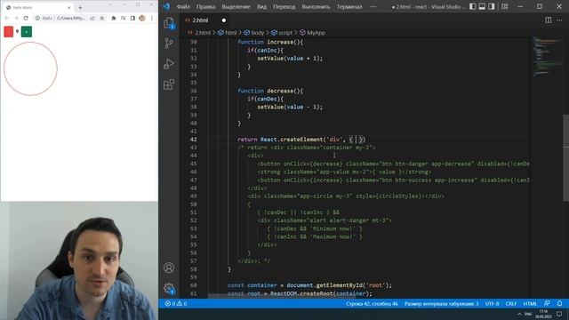This screenshot has width=569, height=320.
Task: Open the Правка menu
Action: (205, 6)
